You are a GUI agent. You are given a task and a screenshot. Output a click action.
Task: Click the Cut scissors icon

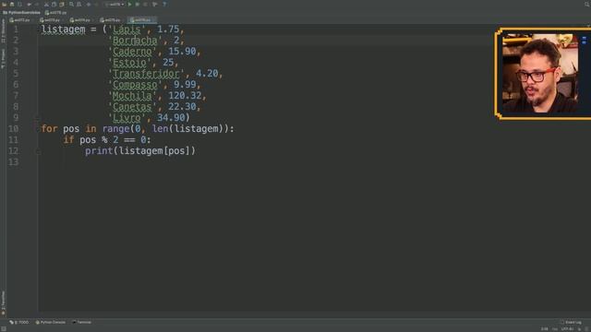point(46,5)
